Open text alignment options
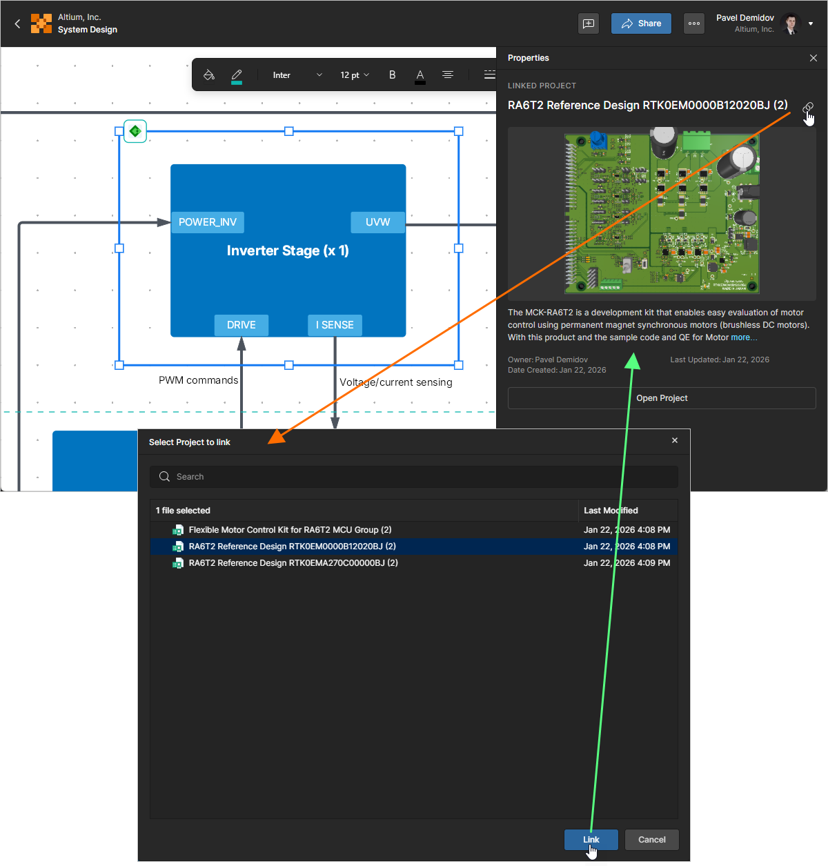828x866 pixels. [448, 75]
